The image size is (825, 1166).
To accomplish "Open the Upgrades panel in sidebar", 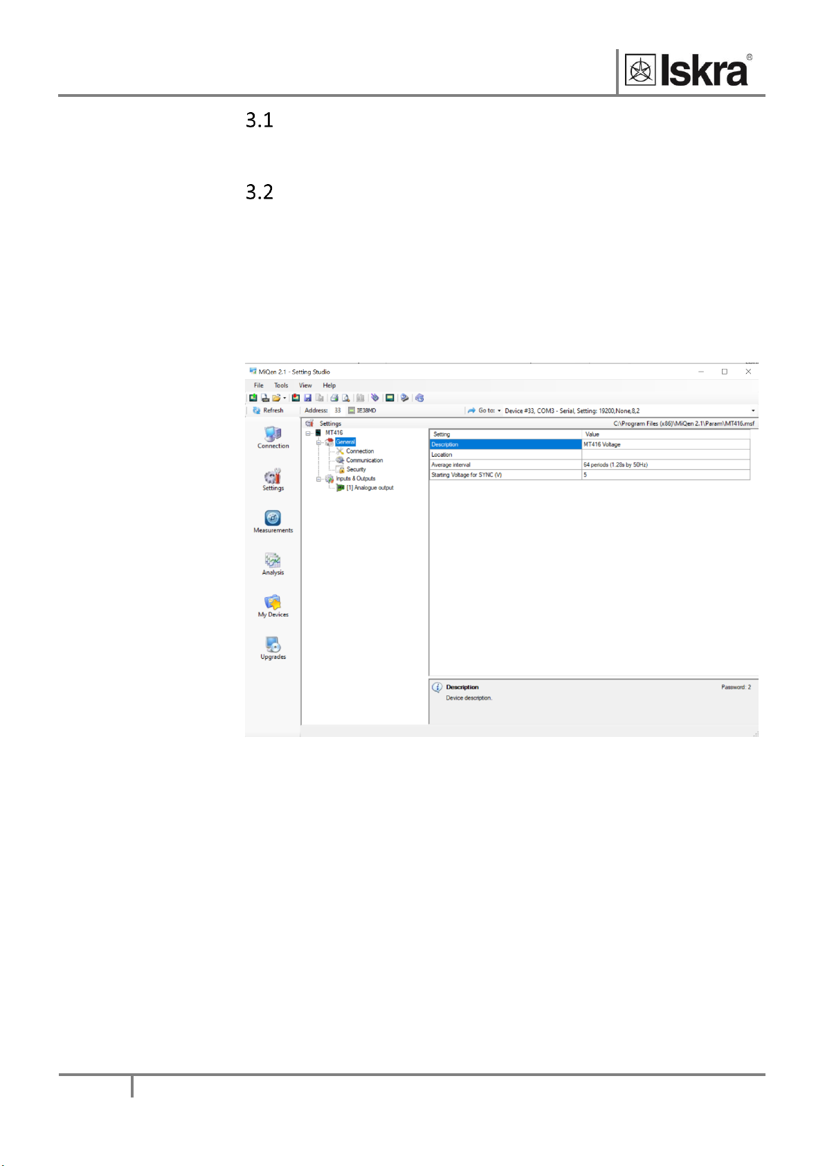I will click(273, 648).
